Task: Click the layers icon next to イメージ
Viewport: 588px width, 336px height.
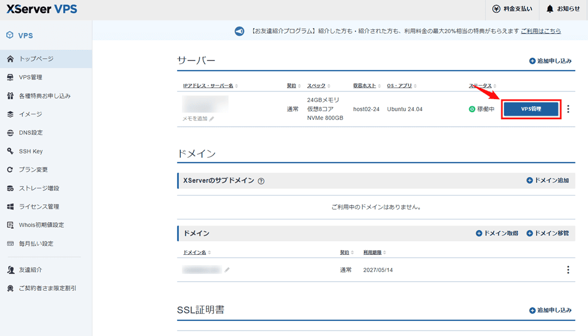Action: [10, 114]
